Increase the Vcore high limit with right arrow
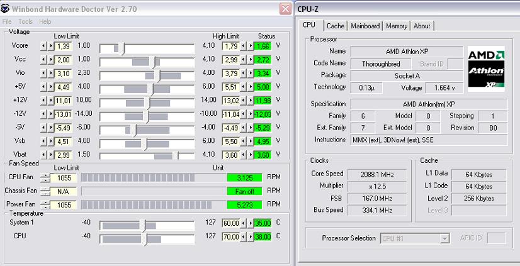The image size is (520, 266). (x=251, y=47)
